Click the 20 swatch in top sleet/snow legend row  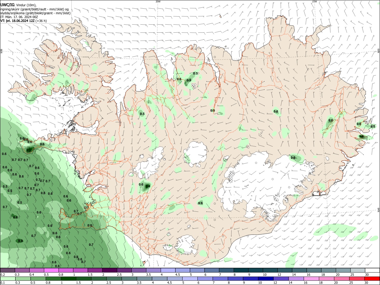click(343, 270)
